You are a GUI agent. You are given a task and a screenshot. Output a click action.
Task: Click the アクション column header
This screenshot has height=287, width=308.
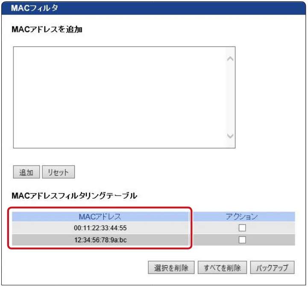pyautogui.click(x=244, y=217)
